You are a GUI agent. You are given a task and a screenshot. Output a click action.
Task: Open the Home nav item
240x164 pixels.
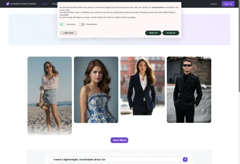(44, 4)
